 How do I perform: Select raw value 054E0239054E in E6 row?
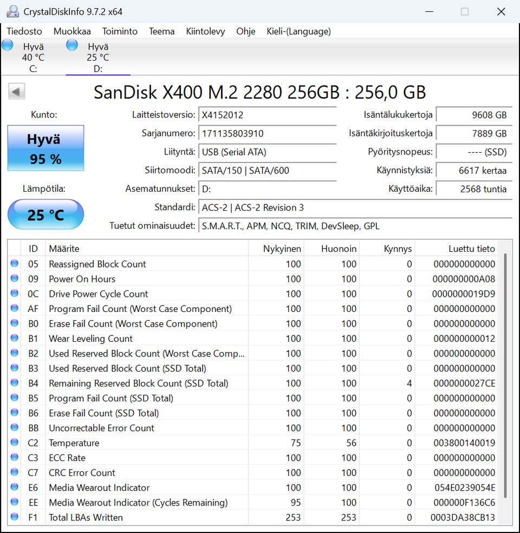click(x=465, y=487)
